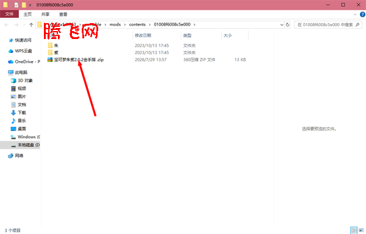Close the Explorer window

[x=359, y=5]
